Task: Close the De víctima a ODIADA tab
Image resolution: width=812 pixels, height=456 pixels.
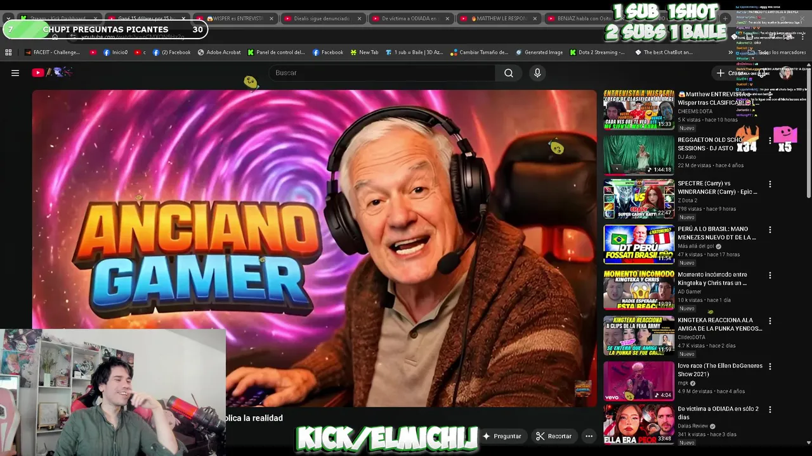Action: coord(447,18)
